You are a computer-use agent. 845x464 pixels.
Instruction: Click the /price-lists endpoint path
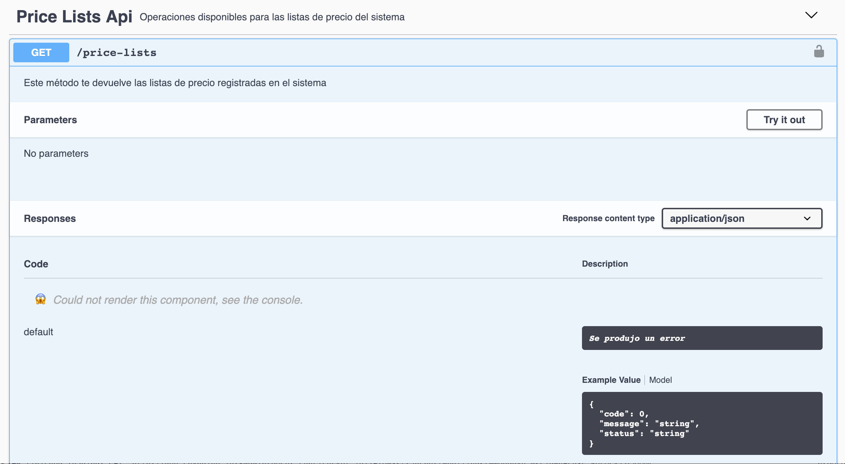(116, 52)
